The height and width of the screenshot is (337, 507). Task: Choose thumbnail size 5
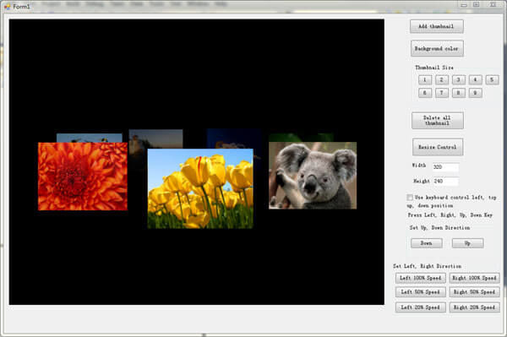coord(492,79)
